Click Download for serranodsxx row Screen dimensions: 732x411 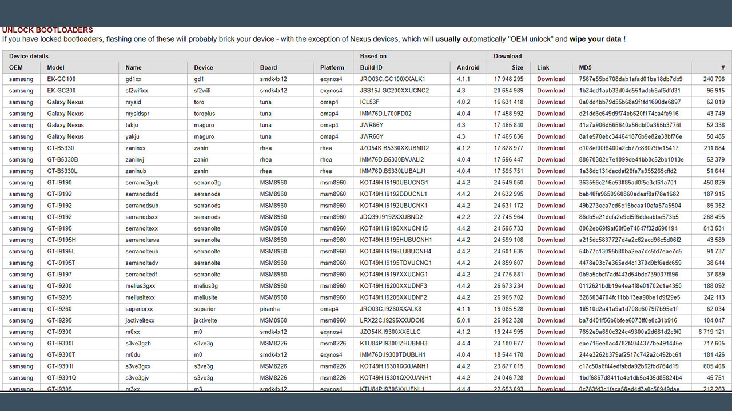(551, 217)
